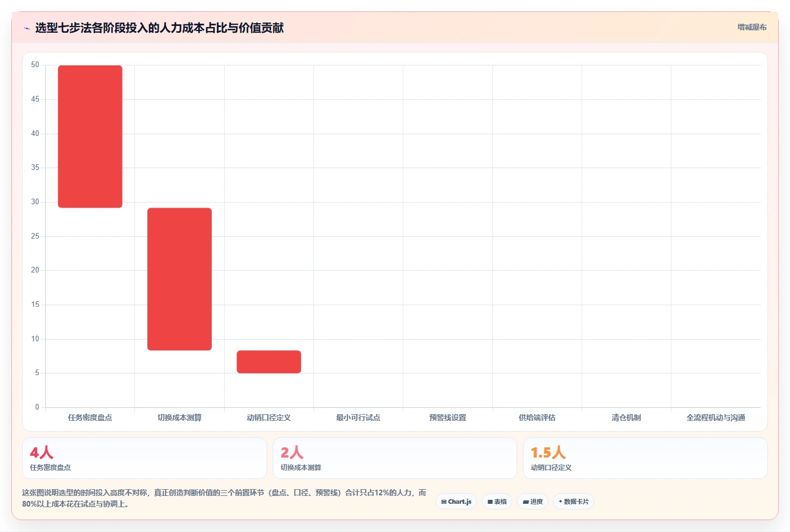The width and height of the screenshot is (790, 532).
Task: Click the y-axis value 25
Action: [35, 236]
